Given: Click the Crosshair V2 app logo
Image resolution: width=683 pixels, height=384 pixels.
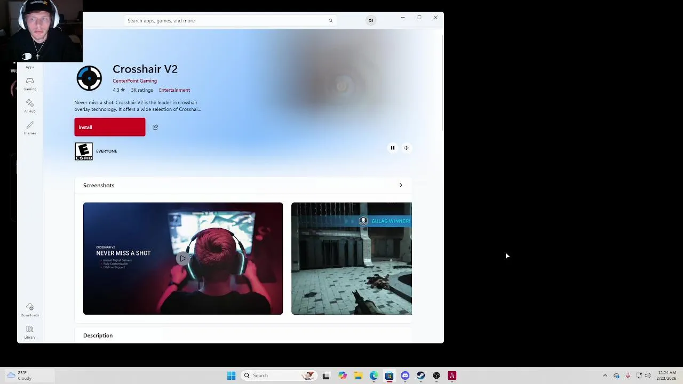Looking at the screenshot, I should pyautogui.click(x=89, y=78).
